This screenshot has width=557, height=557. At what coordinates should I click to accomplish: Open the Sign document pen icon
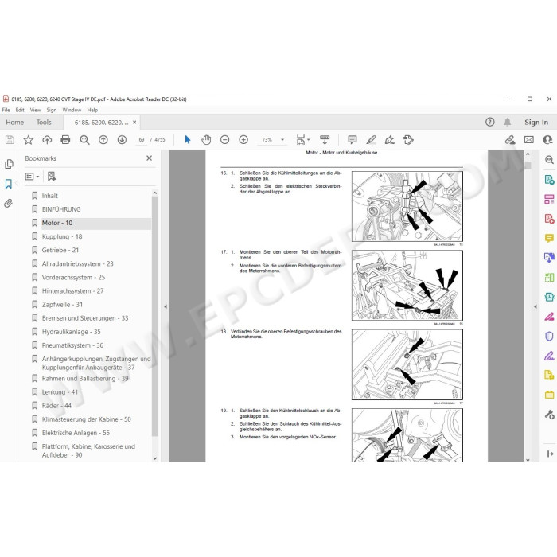pos(390,140)
